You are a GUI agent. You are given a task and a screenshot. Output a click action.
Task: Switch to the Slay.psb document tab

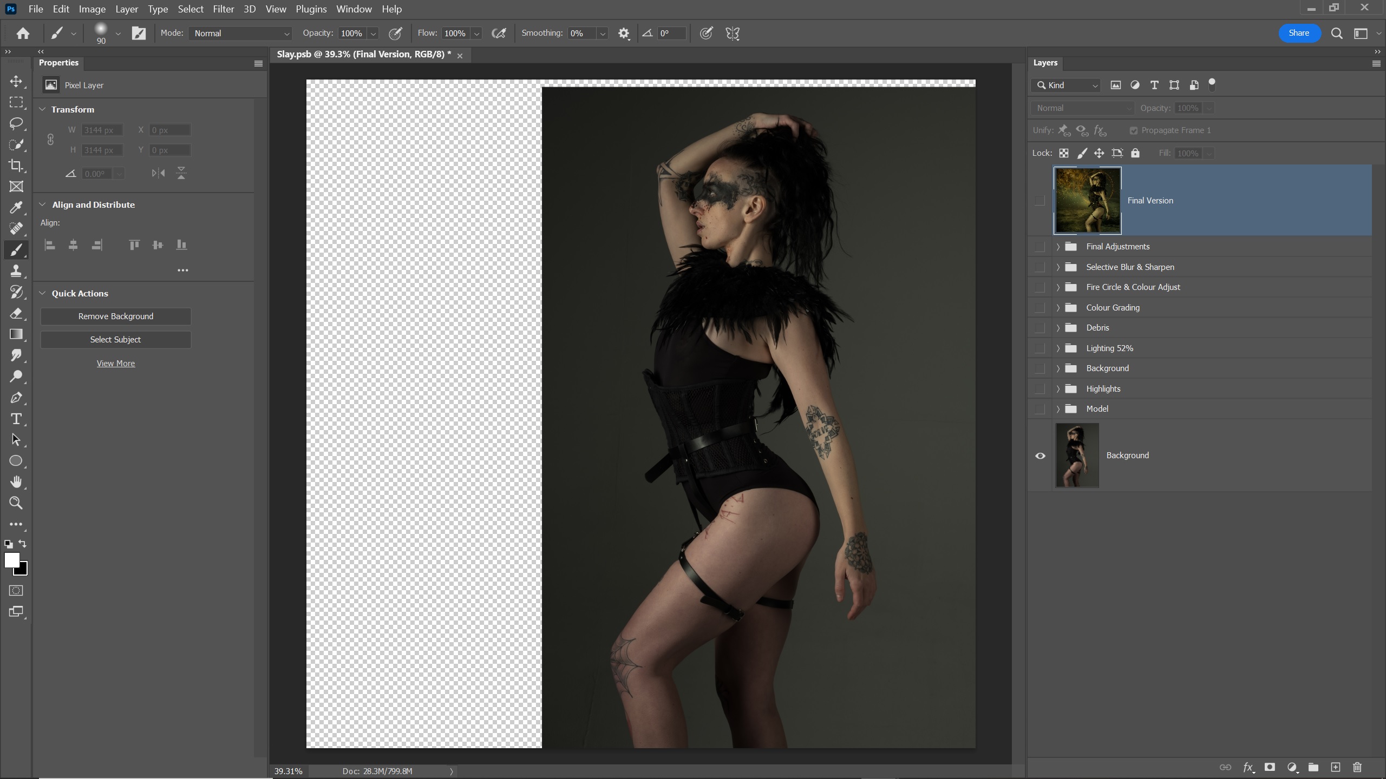point(363,55)
